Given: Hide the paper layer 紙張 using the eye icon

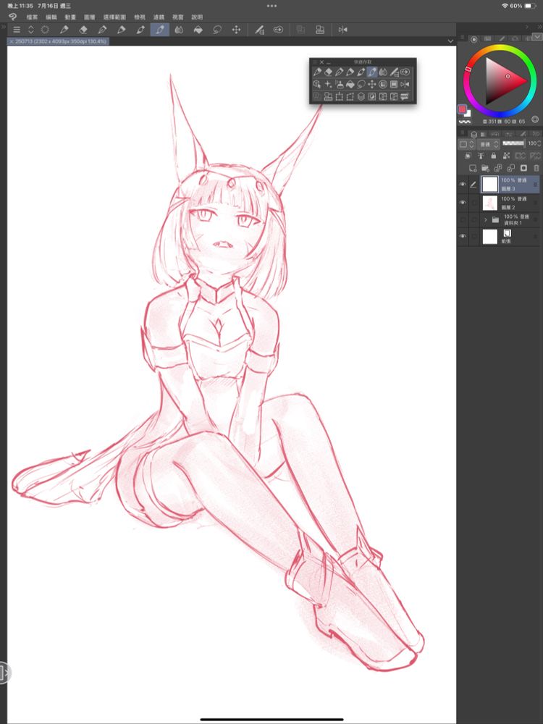Looking at the screenshot, I should point(463,237).
